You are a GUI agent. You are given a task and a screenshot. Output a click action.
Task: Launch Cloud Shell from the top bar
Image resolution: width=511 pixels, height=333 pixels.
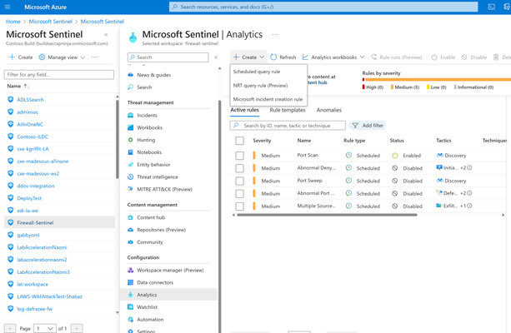tap(491, 7)
